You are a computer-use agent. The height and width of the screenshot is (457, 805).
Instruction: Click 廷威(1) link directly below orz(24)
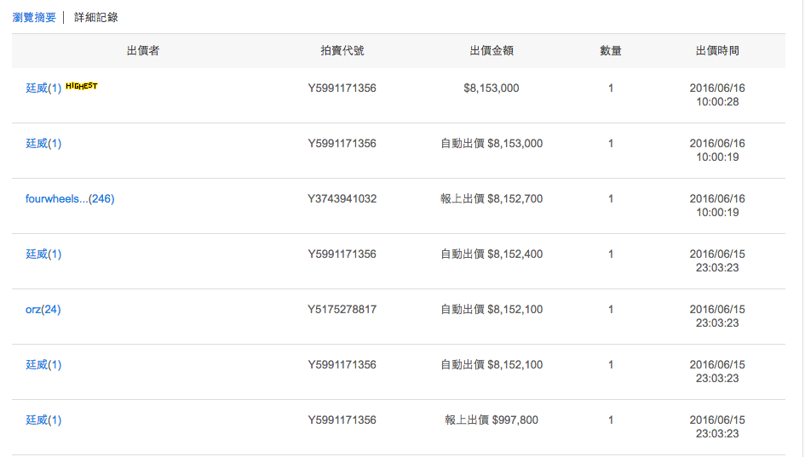coord(43,365)
